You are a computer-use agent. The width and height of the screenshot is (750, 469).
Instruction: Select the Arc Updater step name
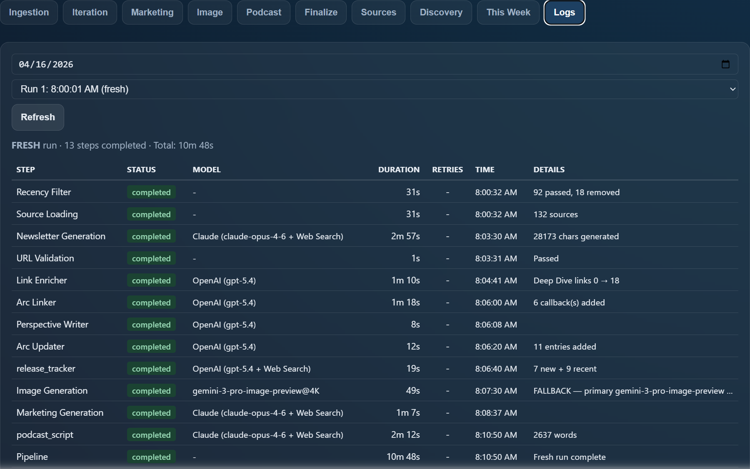(x=40, y=346)
